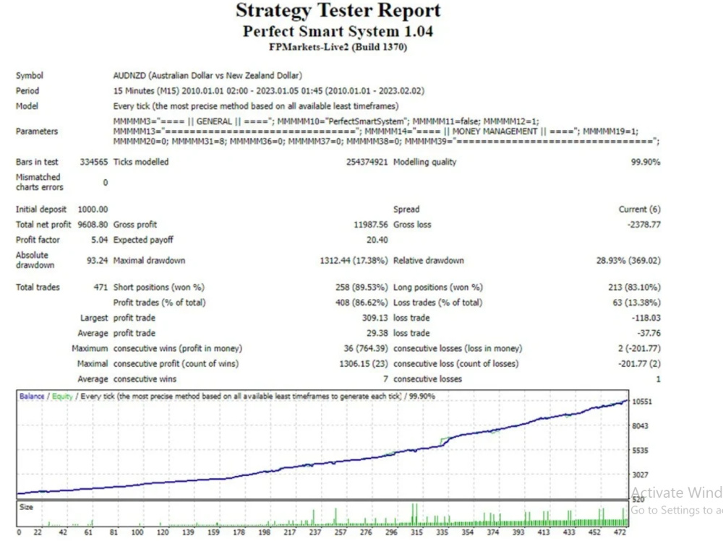Click profit factor value 5.04
This screenshot has height=541, width=723.
99,240
